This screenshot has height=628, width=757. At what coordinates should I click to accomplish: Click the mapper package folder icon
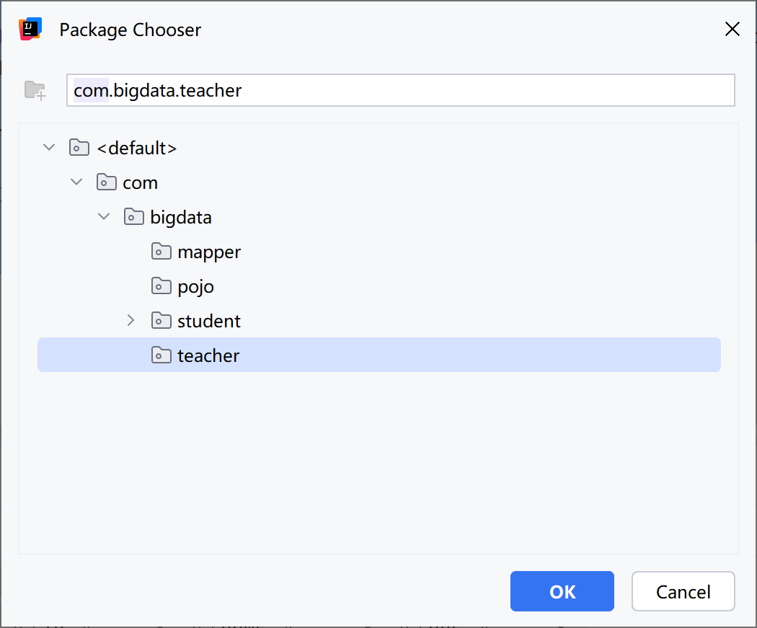point(161,252)
